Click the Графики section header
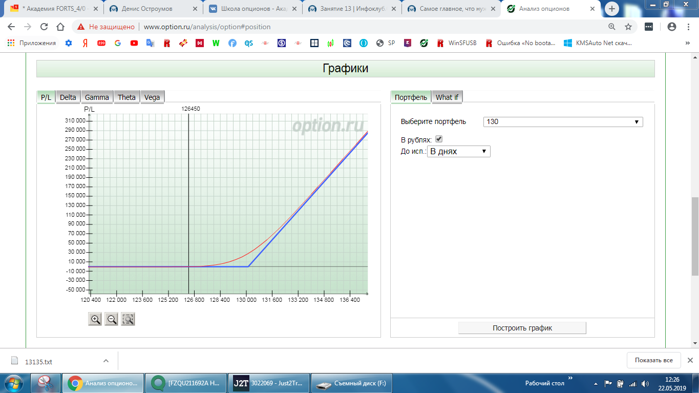Screen dimensions: 699x393 coord(346,68)
